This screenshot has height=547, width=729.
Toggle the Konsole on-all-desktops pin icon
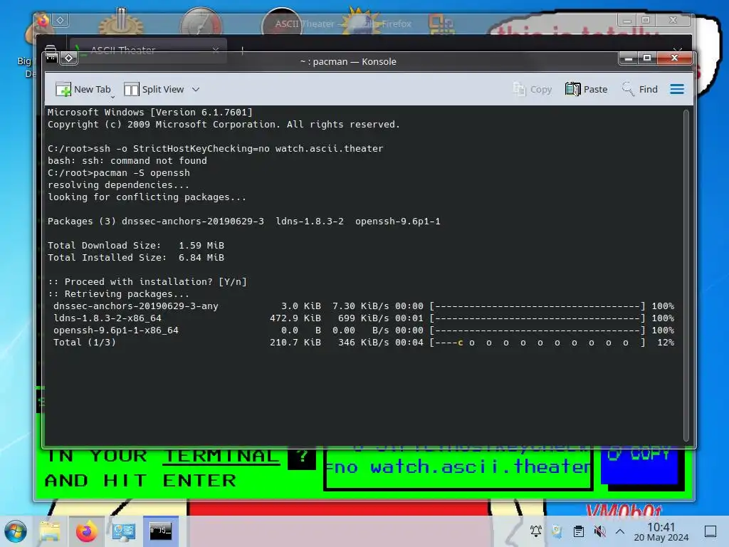(x=69, y=58)
